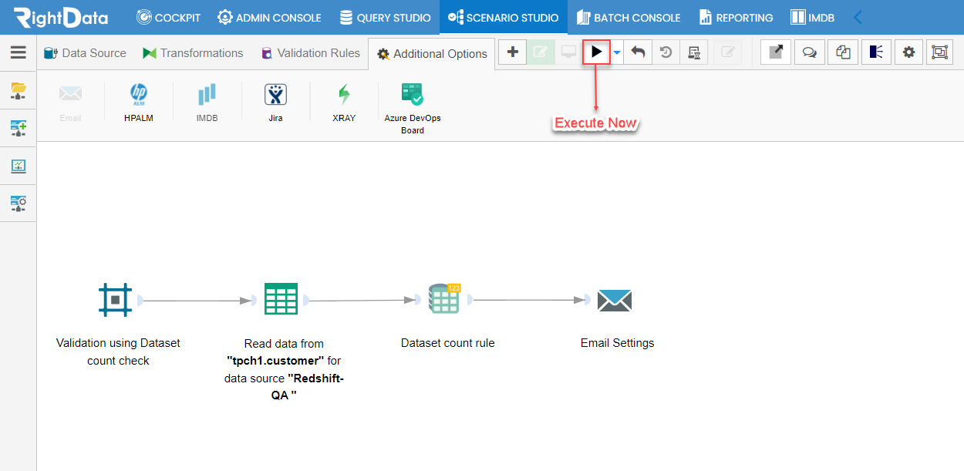This screenshot has height=471, width=964.
Task: Add a new scenario with the plus icon
Action: [512, 52]
